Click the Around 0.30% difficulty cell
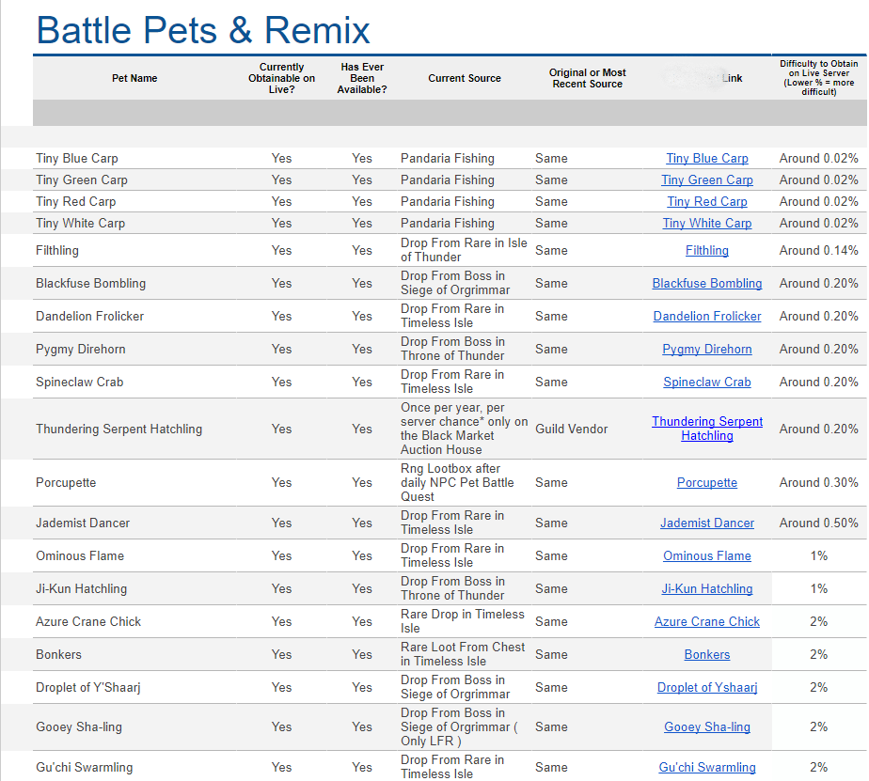Viewport: 869px width, 781px height. (818, 482)
